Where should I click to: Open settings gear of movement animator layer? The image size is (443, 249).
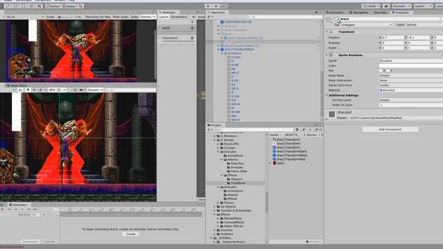click(x=192, y=38)
